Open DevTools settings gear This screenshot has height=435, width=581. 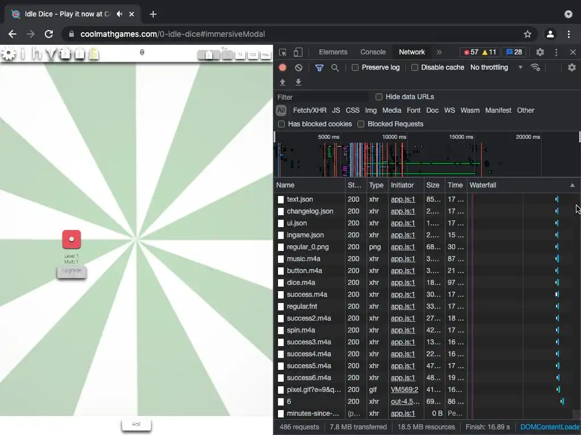click(540, 52)
